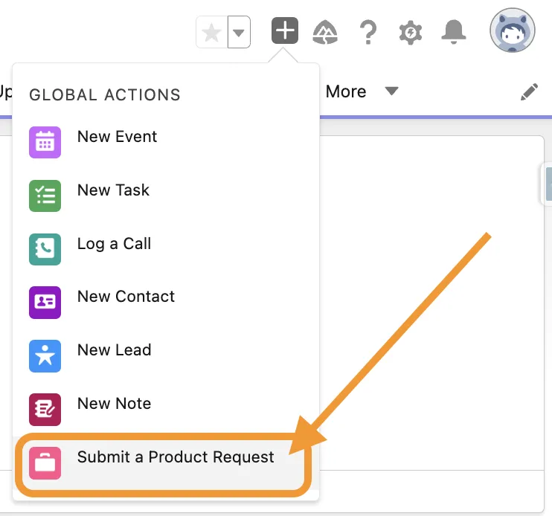Select Log a Call action
Viewport: 552px width, 516px height.
pyautogui.click(x=114, y=244)
